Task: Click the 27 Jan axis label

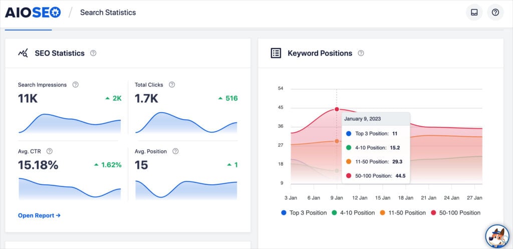Action: [x=474, y=198]
